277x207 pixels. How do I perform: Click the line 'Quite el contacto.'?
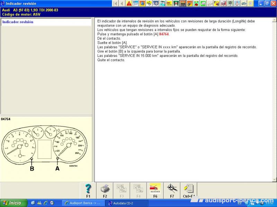111,60
